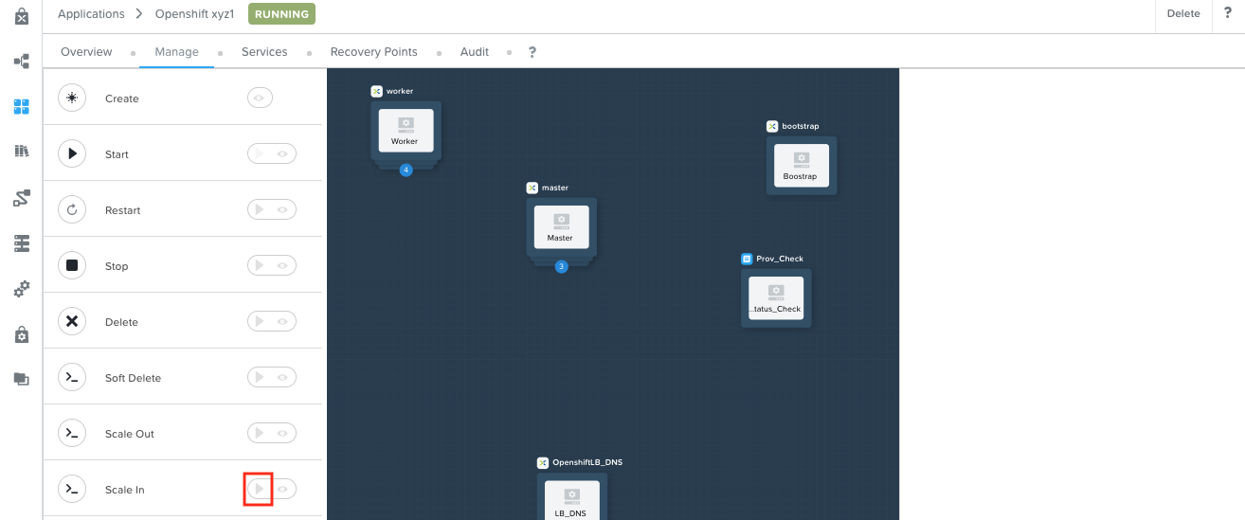Toggle the eye icon for Create action
The image size is (1245, 520).
click(262, 99)
